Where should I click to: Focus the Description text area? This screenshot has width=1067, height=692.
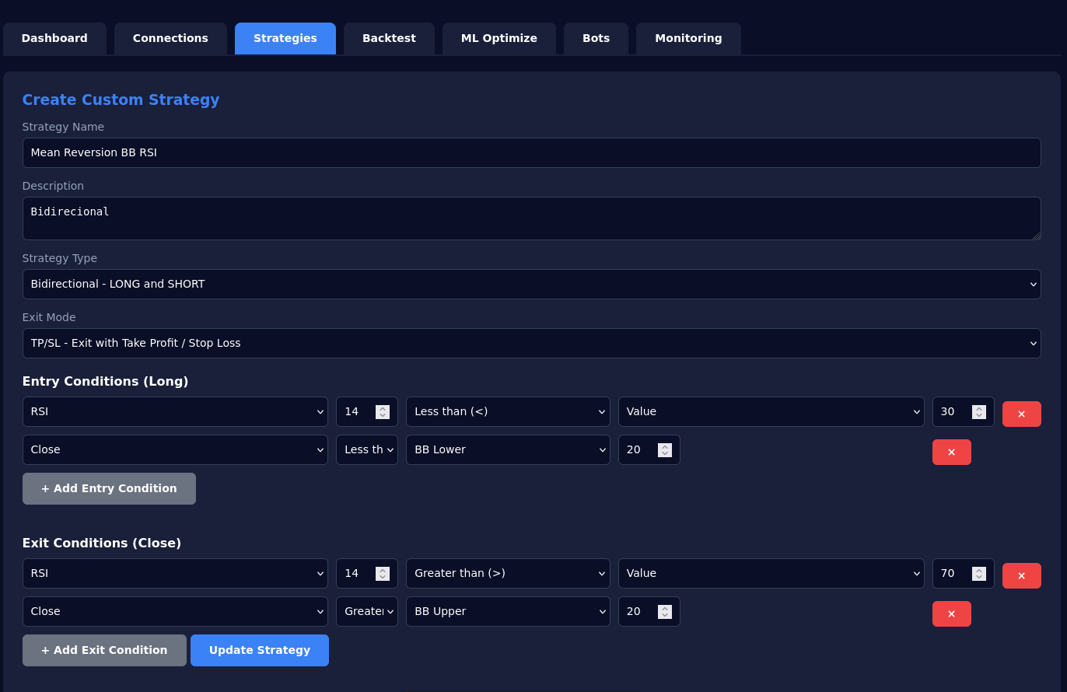(531, 218)
